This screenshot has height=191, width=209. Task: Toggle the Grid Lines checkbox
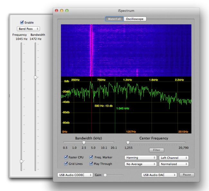coord(66,164)
